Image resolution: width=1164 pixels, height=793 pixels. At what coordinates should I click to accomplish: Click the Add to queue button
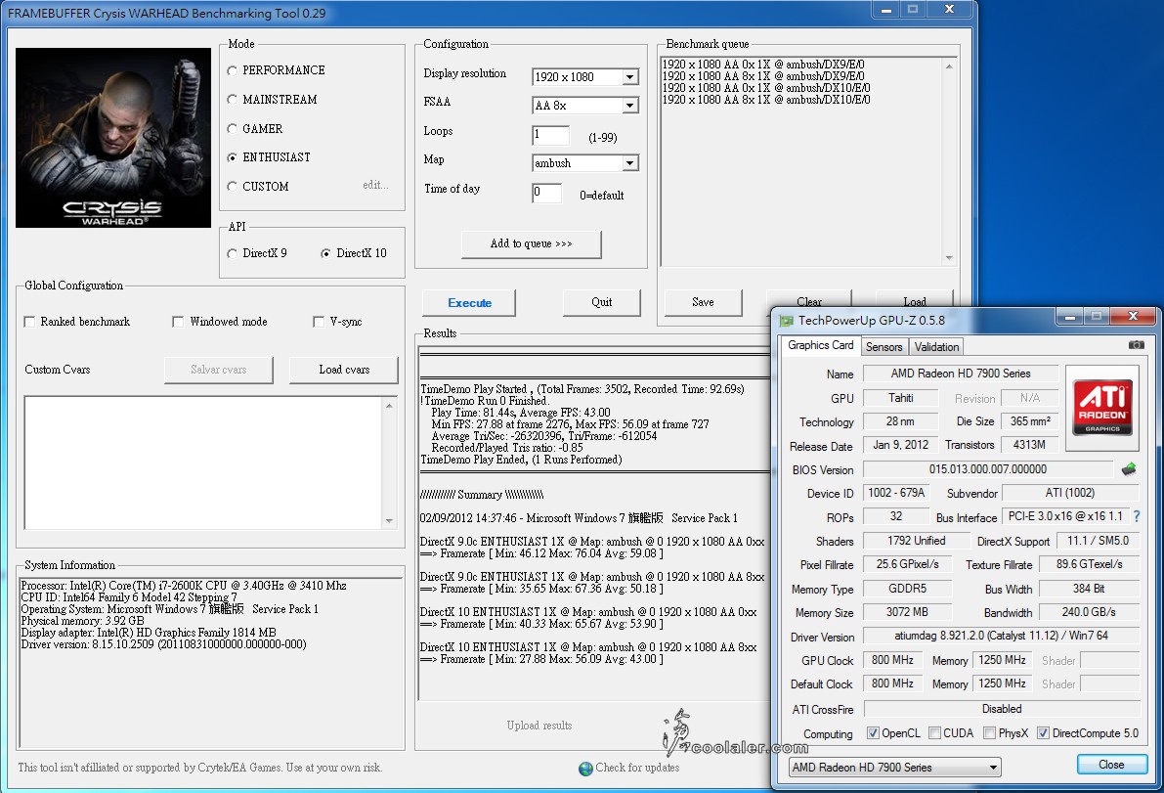click(532, 243)
